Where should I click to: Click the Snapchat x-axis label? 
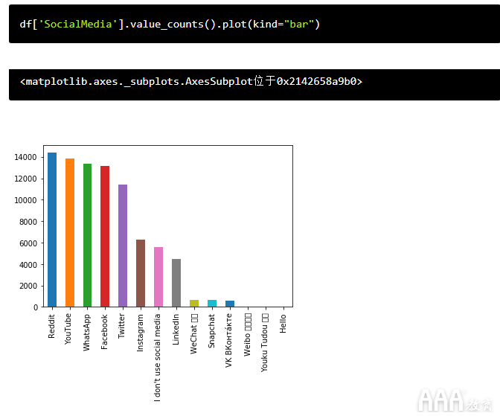pos(211,331)
